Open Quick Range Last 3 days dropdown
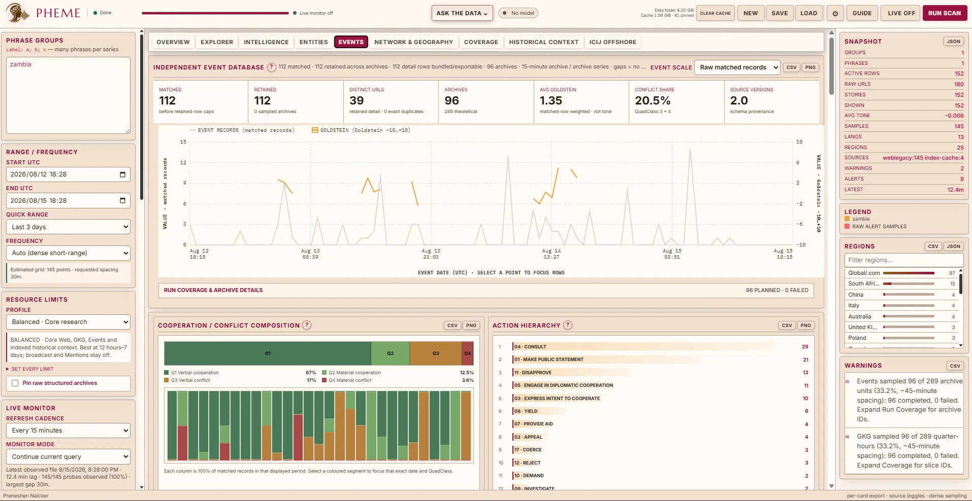Image resolution: width=972 pixels, height=501 pixels. pos(68,227)
